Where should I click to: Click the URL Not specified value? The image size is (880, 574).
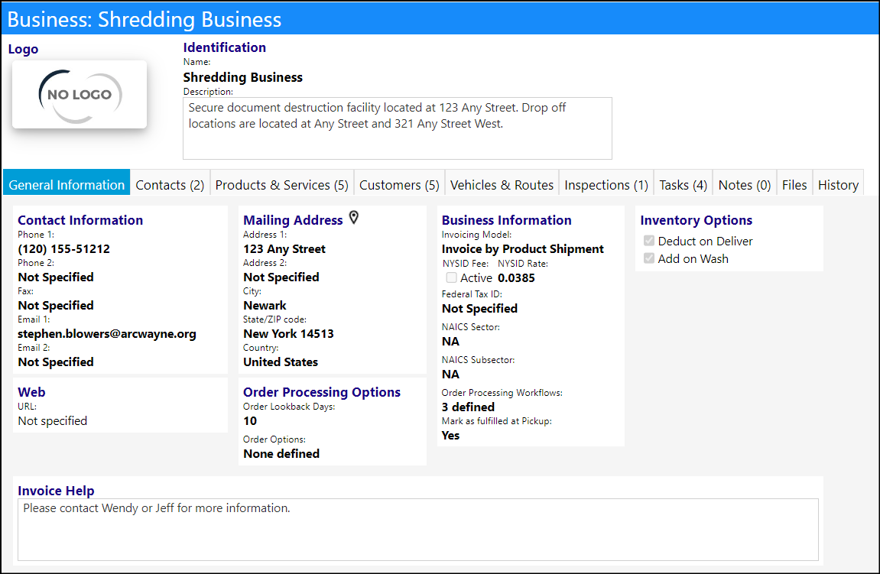[x=53, y=421]
